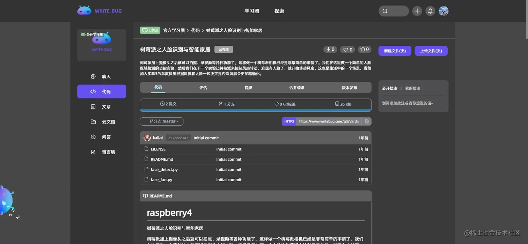Click the plus create button in header
The height and width of the screenshot is (244, 528).
tap(417, 11)
